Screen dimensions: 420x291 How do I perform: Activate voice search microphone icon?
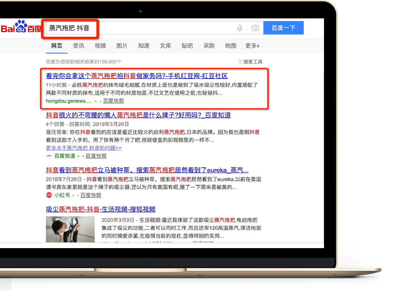tap(240, 28)
